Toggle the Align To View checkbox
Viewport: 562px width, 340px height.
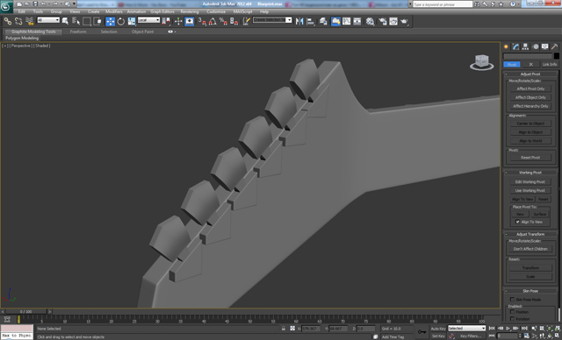click(517, 222)
